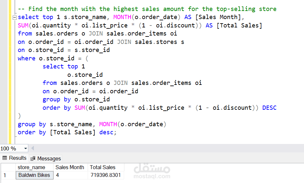Collapse the select statement outline toggle

coord(15,18)
